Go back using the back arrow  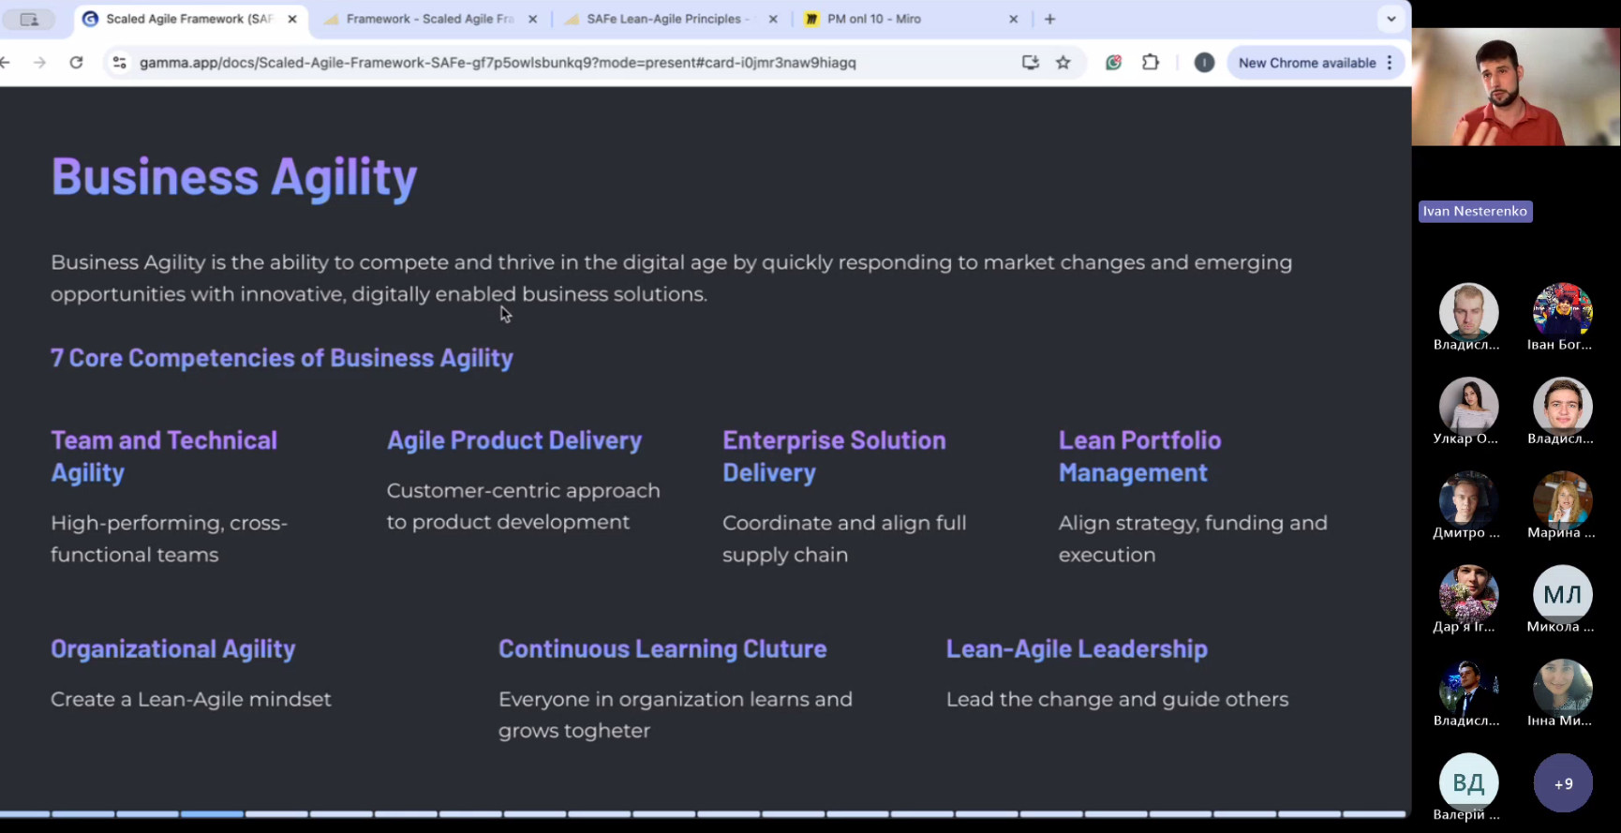(x=6, y=63)
